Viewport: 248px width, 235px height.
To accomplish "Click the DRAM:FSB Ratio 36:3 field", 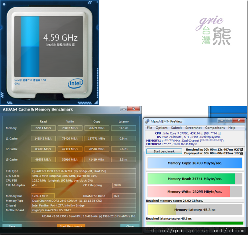I will click(124, 196).
